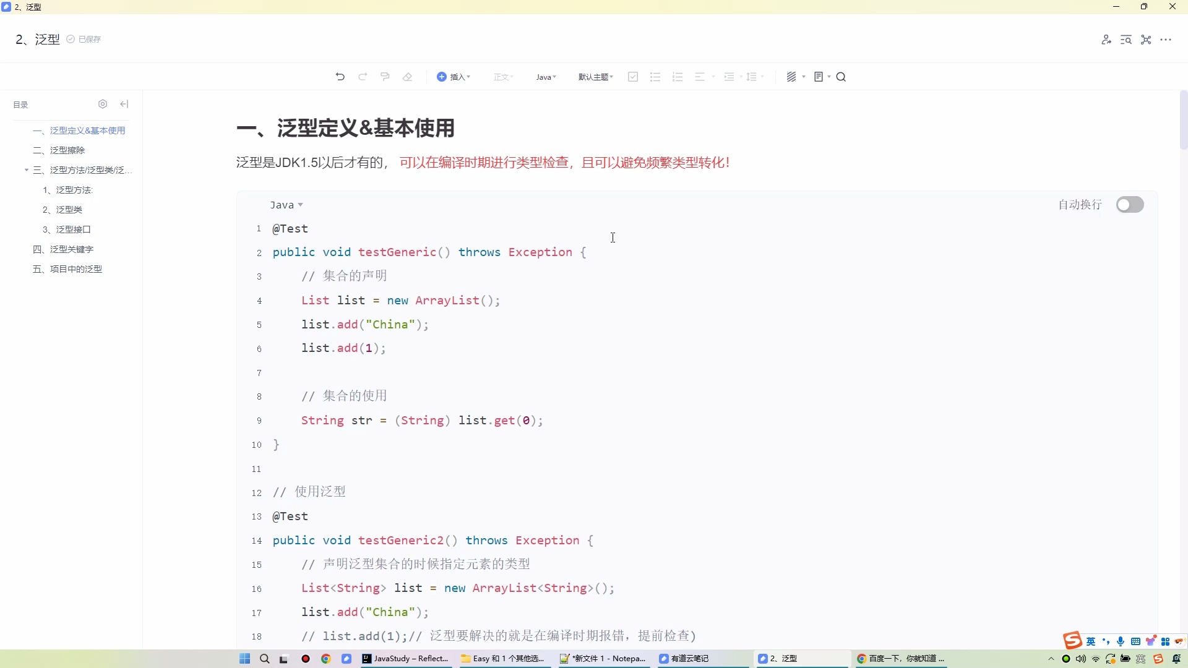The width and height of the screenshot is (1188, 668).
Task: Collapse the left 目录 panel
Action: pos(124,104)
